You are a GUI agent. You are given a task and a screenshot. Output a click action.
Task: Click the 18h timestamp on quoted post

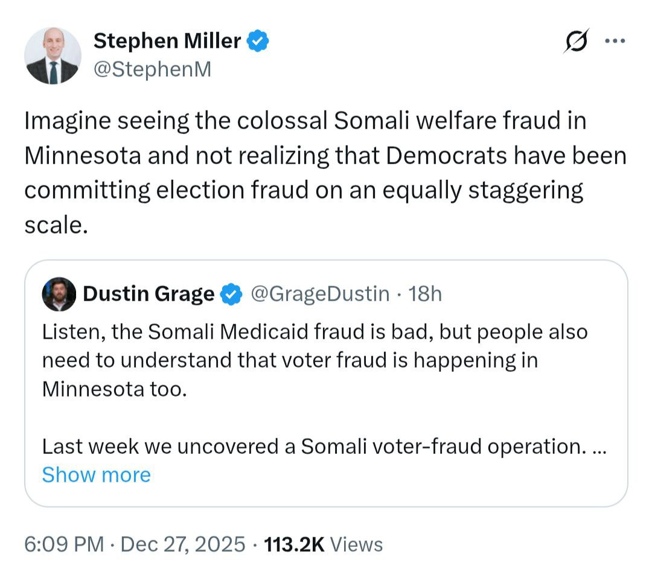425,294
